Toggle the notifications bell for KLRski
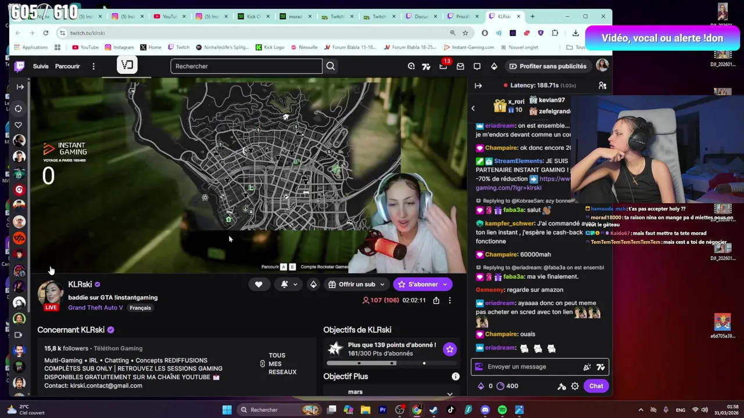Viewport: 744px width, 418px height. pyautogui.click(x=284, y=284)
